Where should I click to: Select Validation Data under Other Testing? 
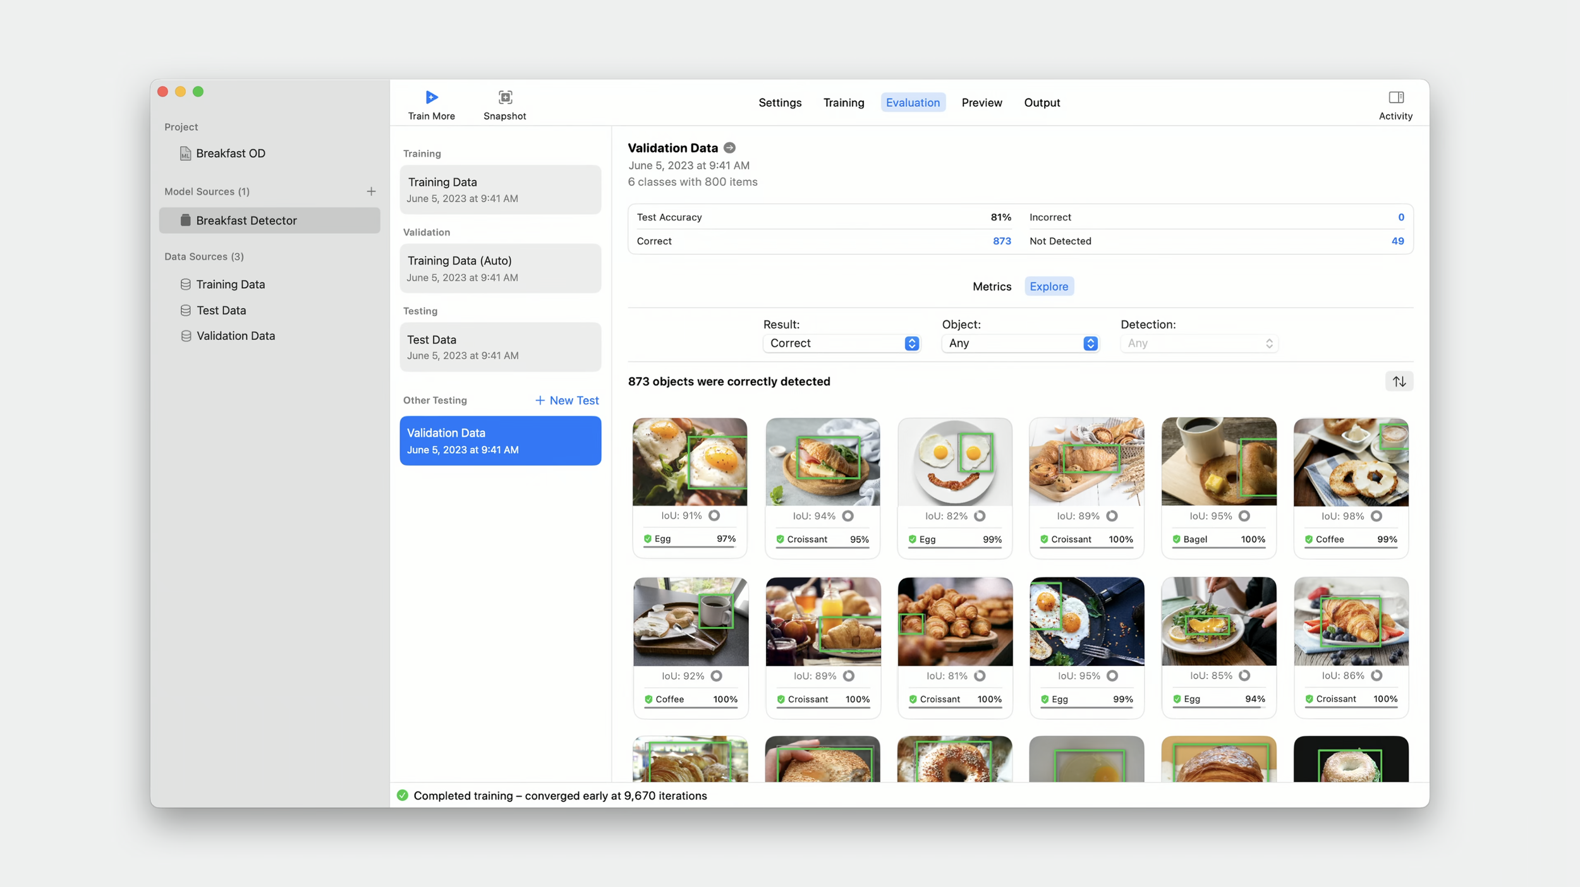click(500, 441)
